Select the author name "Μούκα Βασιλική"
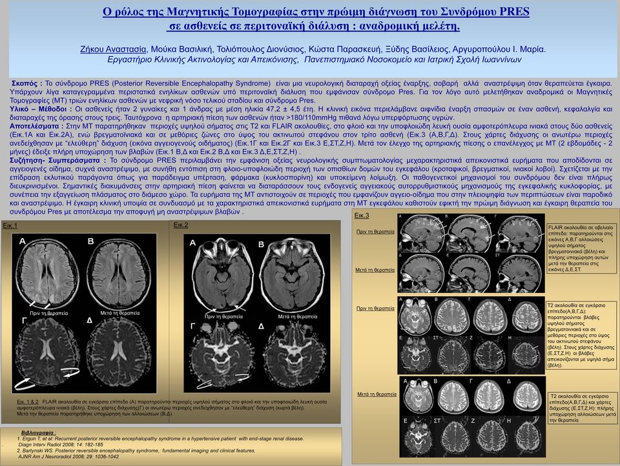 pos(181,50)
